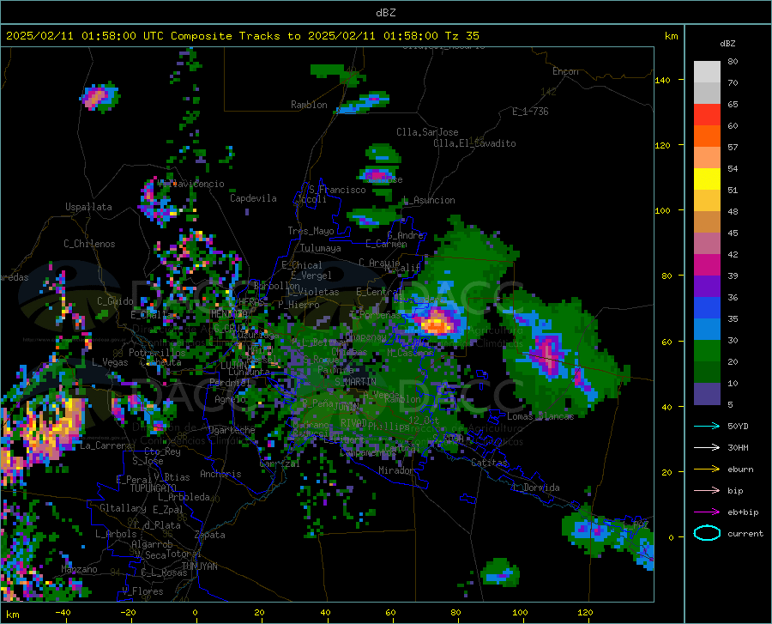
Task: Click the Catitas map label
Action: tap(489, 463)
